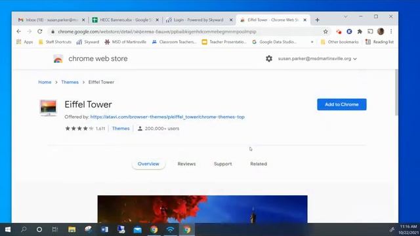The image size is (420, 236).
Task: Switch to the Inbox Gmail tab
Action: click(x=49, y=20)
